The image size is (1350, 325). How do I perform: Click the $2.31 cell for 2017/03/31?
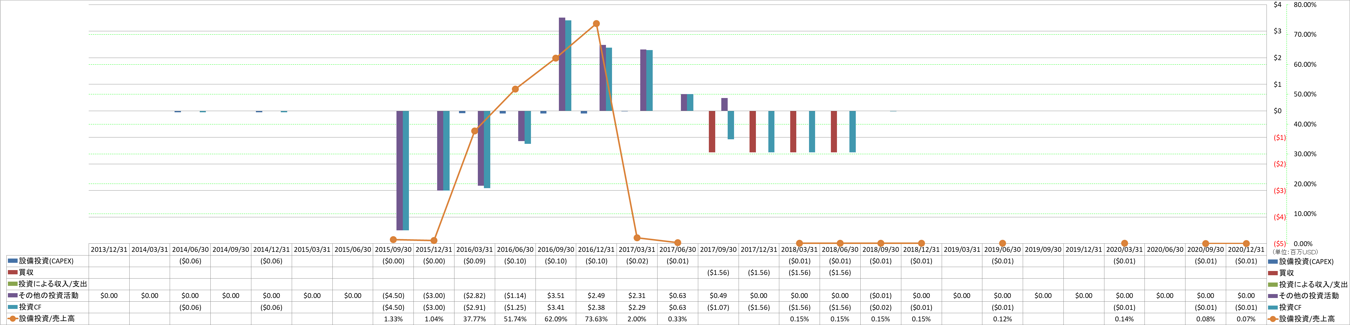pyautogui.click(x=637, y=296)
